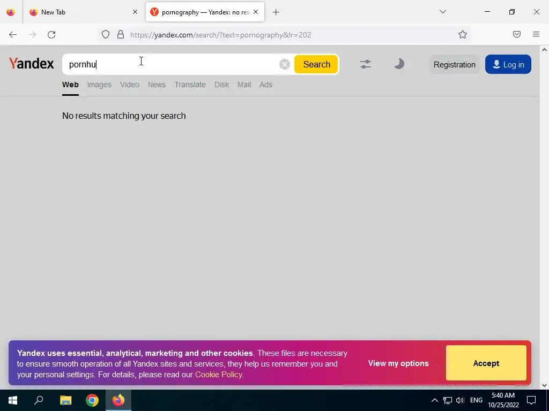Click the Firefox taskbar icon
The width and height of the screenshot is (549, 411).
[x=118, y=400]
